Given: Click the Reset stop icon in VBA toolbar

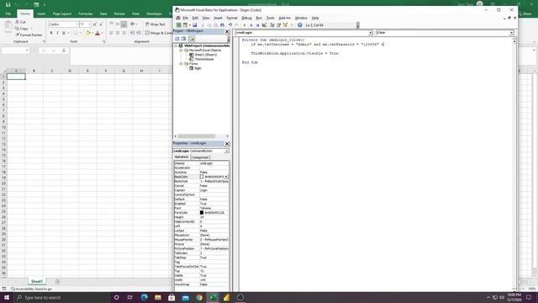Looking at the screenshot, I should click(257, 25).
